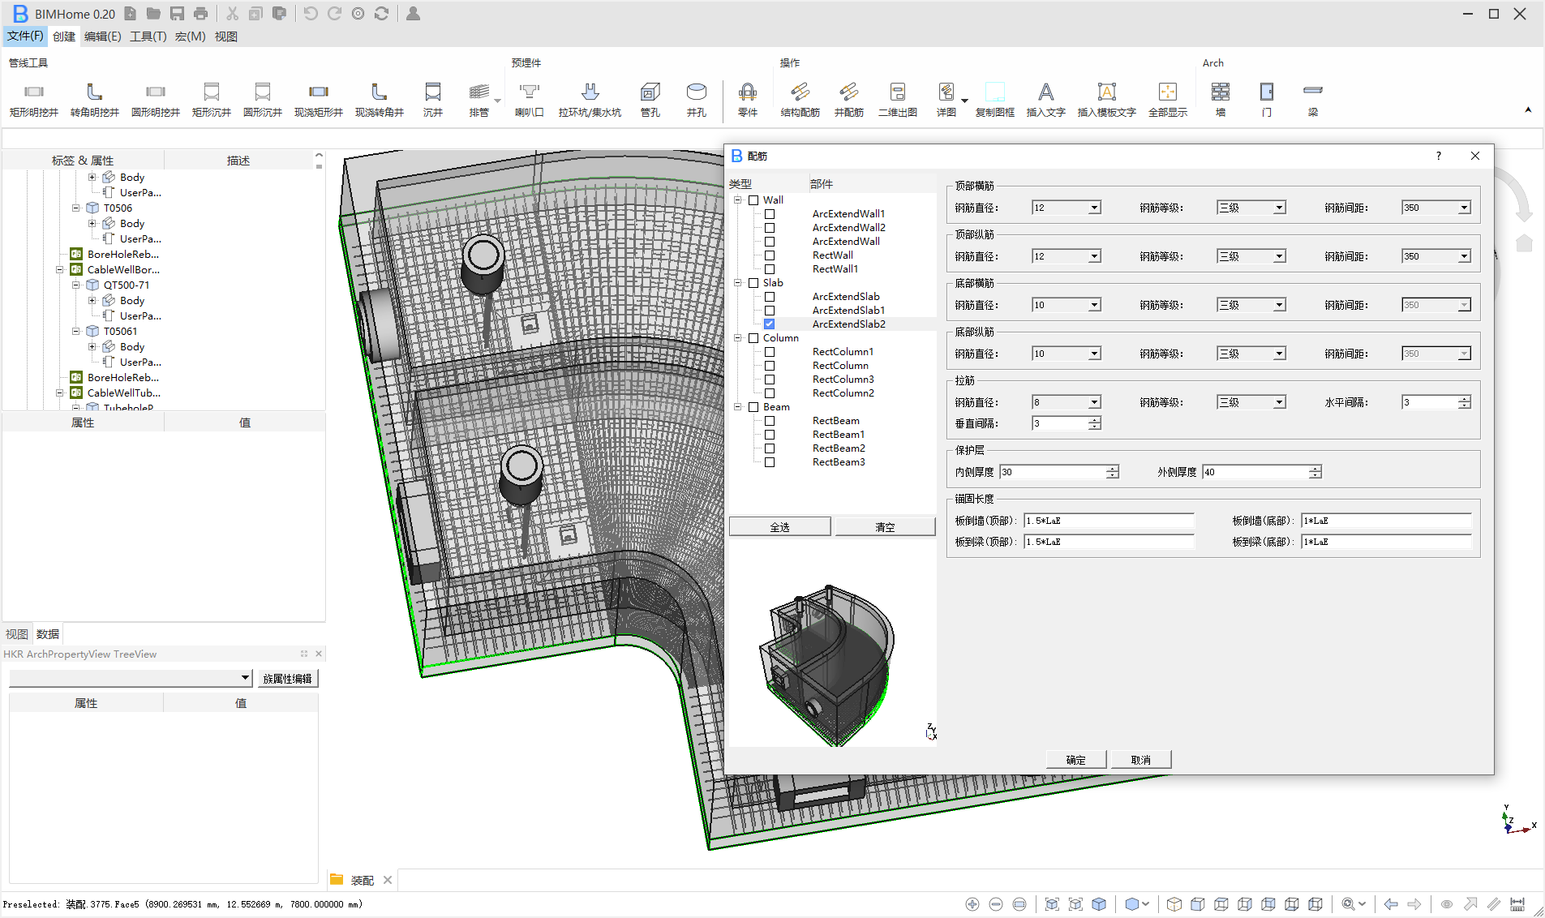1545x918 pixels.
Task: Click the 插入模板文字 tool
Action: tap(1107, 100)
